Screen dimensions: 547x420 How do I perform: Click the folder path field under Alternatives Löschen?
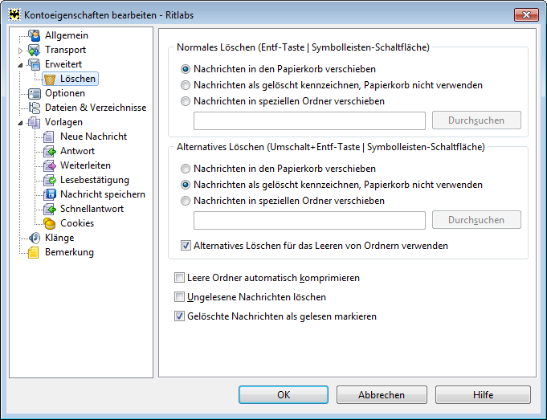coord(309,221)
